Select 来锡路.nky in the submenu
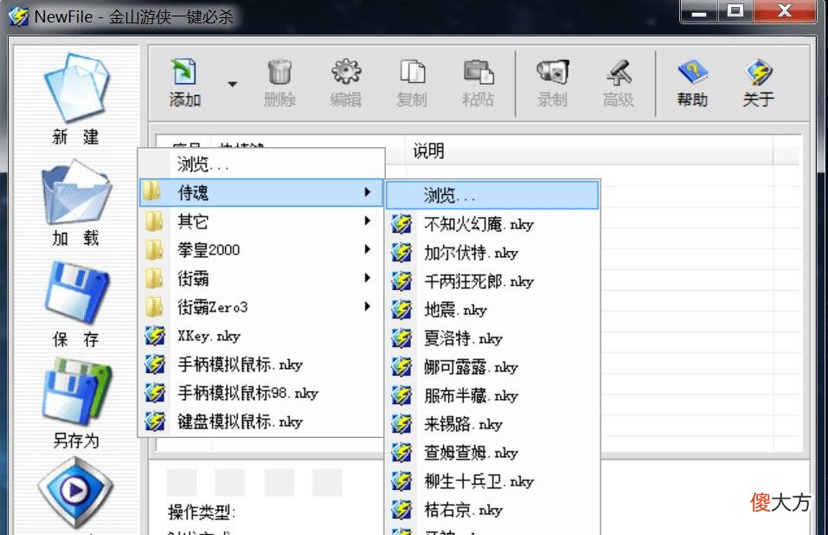This screenshot has width=828, height=535. click(492, 423)
